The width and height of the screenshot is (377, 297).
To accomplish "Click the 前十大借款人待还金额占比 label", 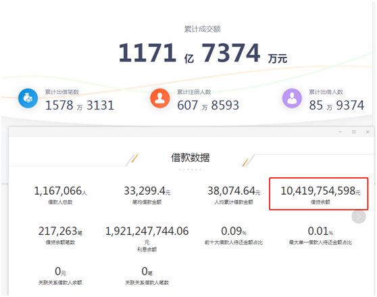I will coord(234,242).
